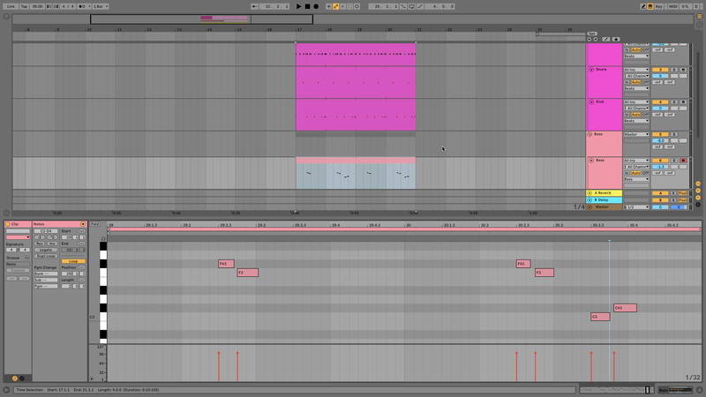The image size is (706, 397).
Task: Select the Master track header
Action: click(x=604, y=207)
